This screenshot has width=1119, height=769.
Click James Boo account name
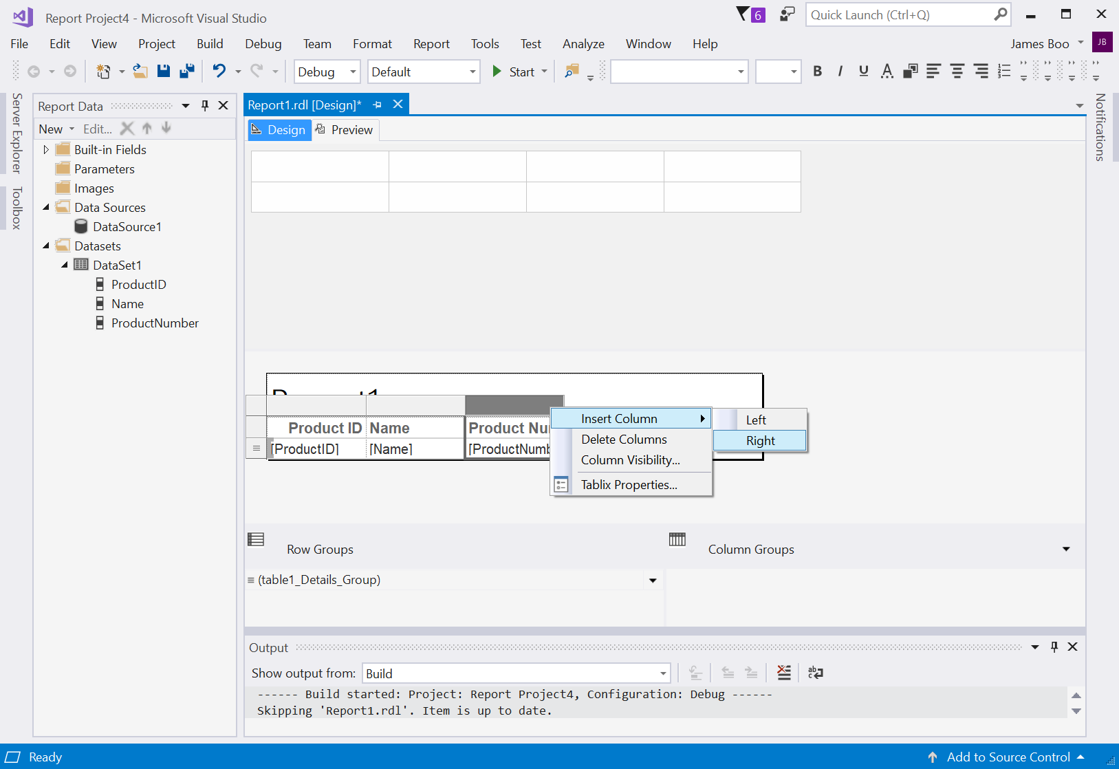1040,43
